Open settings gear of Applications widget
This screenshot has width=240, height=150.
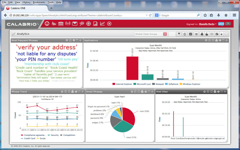click(206, 40)
